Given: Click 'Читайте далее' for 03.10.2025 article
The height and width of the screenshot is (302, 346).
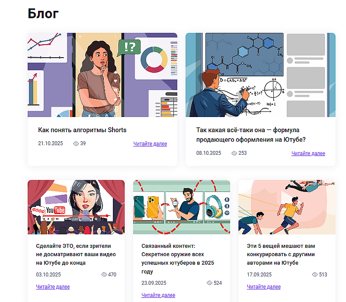Looking at the screenshot, I should [x=53, y=287].
